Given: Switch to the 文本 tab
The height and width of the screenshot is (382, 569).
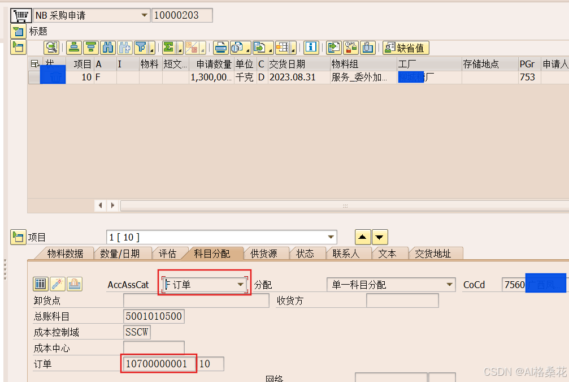Looking at the screenshot, I should click(x=387, y=254).
